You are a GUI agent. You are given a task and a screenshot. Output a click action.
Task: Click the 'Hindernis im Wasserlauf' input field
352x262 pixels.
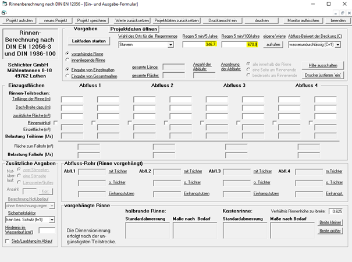[47, 231]
